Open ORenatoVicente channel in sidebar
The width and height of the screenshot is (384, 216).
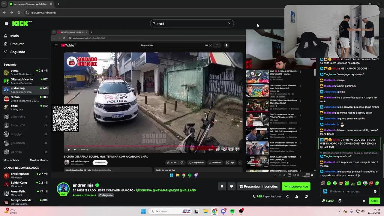pos(25,81)
